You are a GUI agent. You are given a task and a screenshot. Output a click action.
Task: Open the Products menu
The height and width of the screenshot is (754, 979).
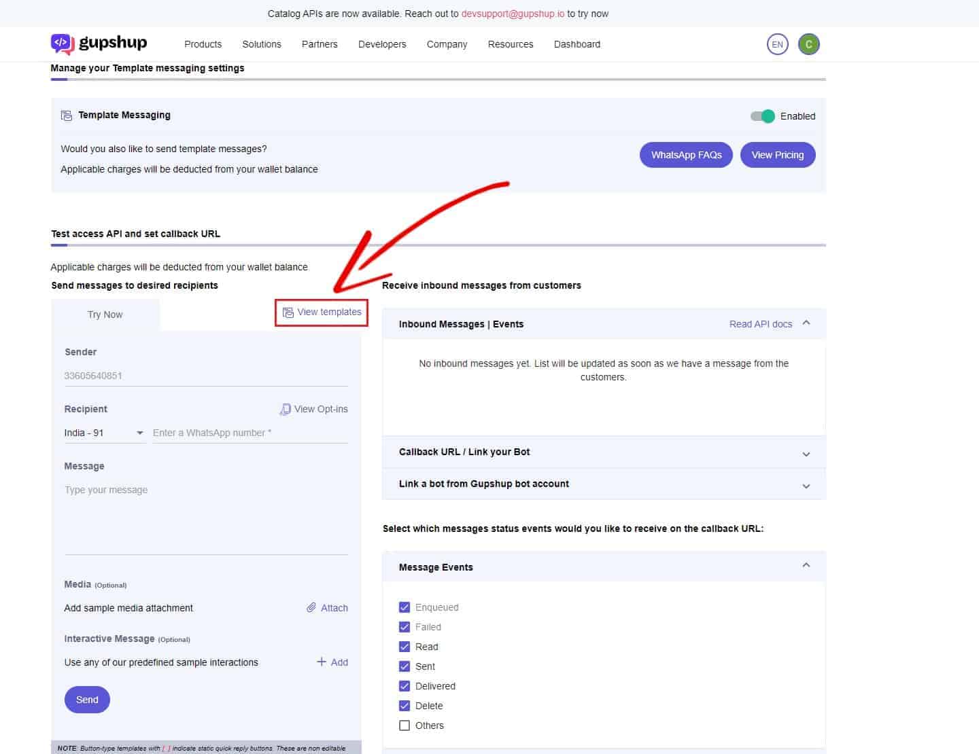coord(203,44)
